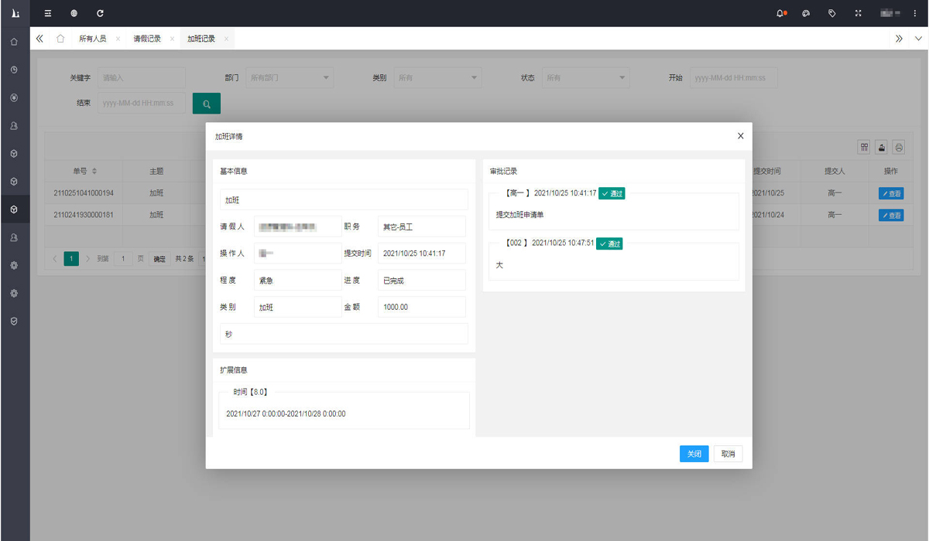The height and width of the screenshot is (541, 929).
Task: Click the refresh icon in top bar
Action: click(100, 13)
